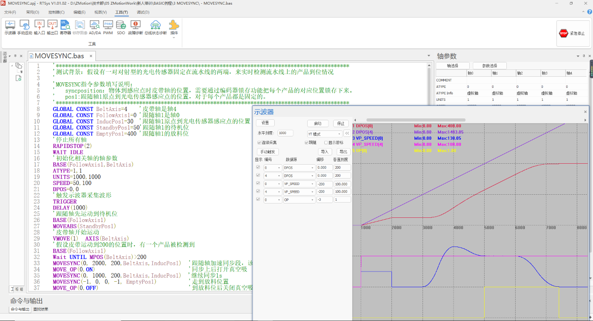593x321 pixels.
Task: Open data source dropdown of axis 0 VP_SPEED
Action: coord(299,184)
